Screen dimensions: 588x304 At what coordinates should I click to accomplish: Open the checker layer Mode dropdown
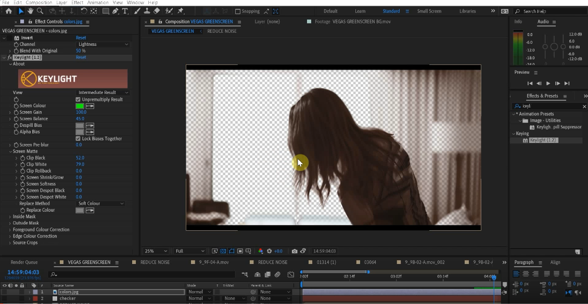tap(199, 298)
